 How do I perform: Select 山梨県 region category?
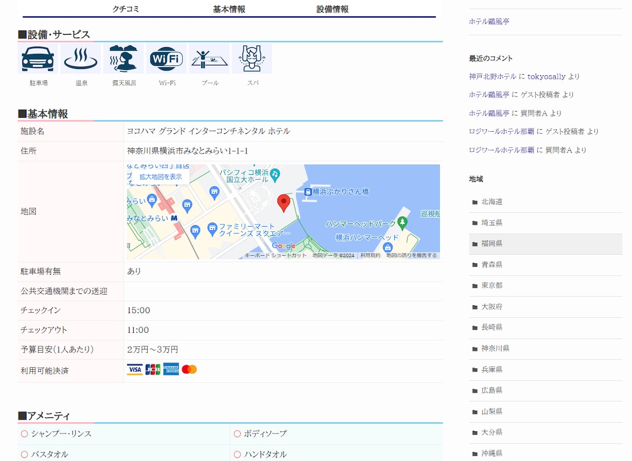tap(492, 412)
